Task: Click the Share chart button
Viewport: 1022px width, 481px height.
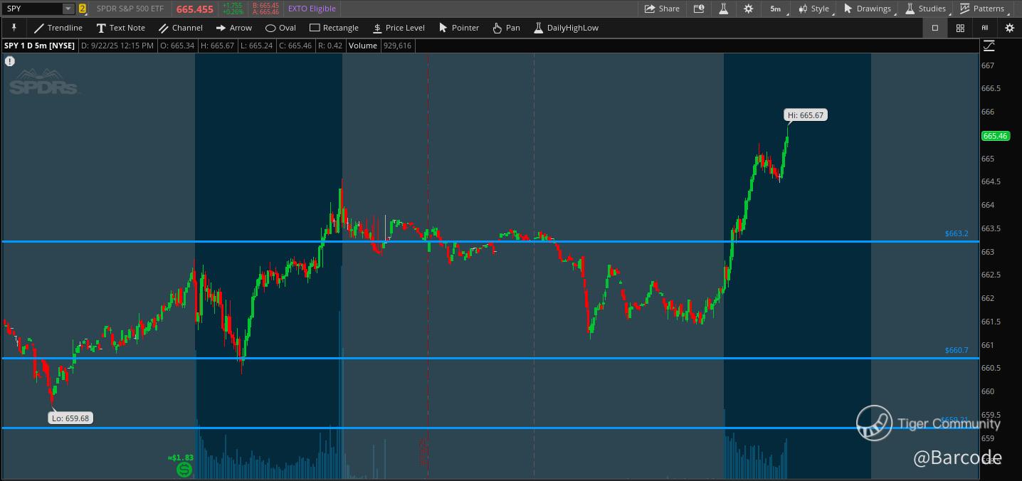Action: [662, 9]
